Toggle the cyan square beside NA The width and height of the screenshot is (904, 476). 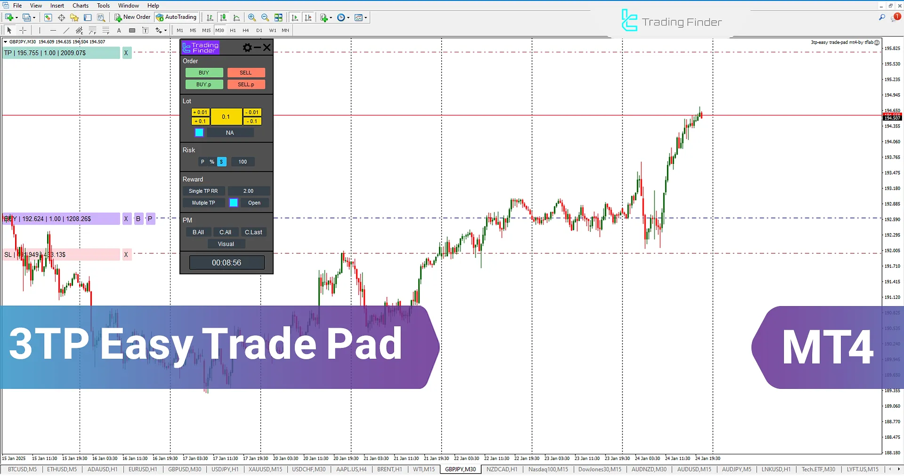click(x=199, y=133)
